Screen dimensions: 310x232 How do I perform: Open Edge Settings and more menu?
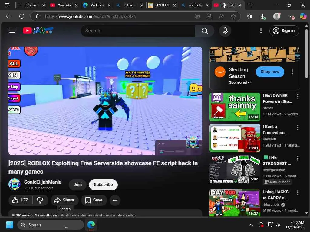coord(291,17)
